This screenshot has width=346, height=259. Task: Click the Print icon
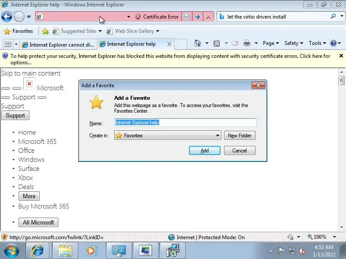(x=247, y=44)
